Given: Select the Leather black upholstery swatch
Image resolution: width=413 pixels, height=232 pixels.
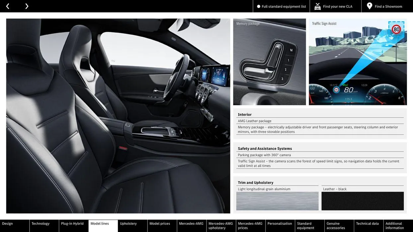Looking at the screenshot, I should (363, 201).
